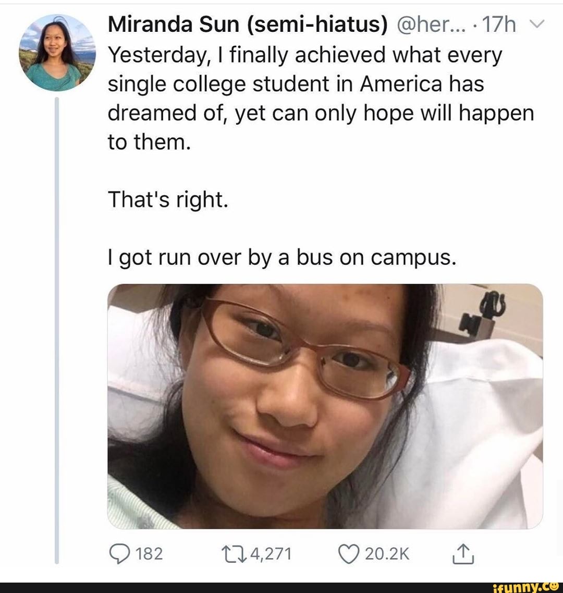Viewport: 563px width, 593px height.
Task: Open the attached hospital selfie photo
Action: point(325,406)
